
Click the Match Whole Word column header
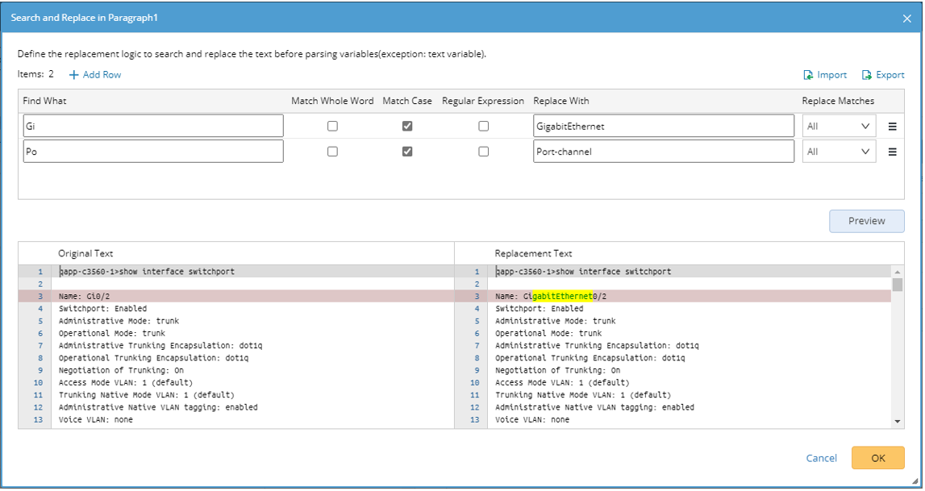click(x=333, y=101)
